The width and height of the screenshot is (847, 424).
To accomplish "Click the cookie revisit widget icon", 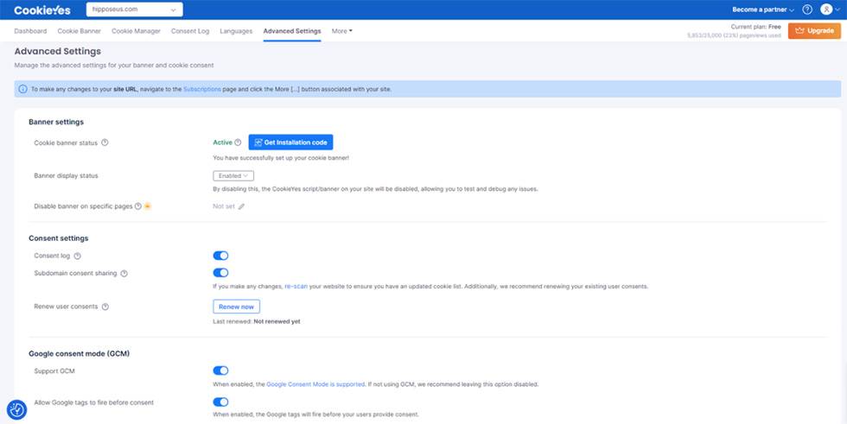I will coord(16,410).
